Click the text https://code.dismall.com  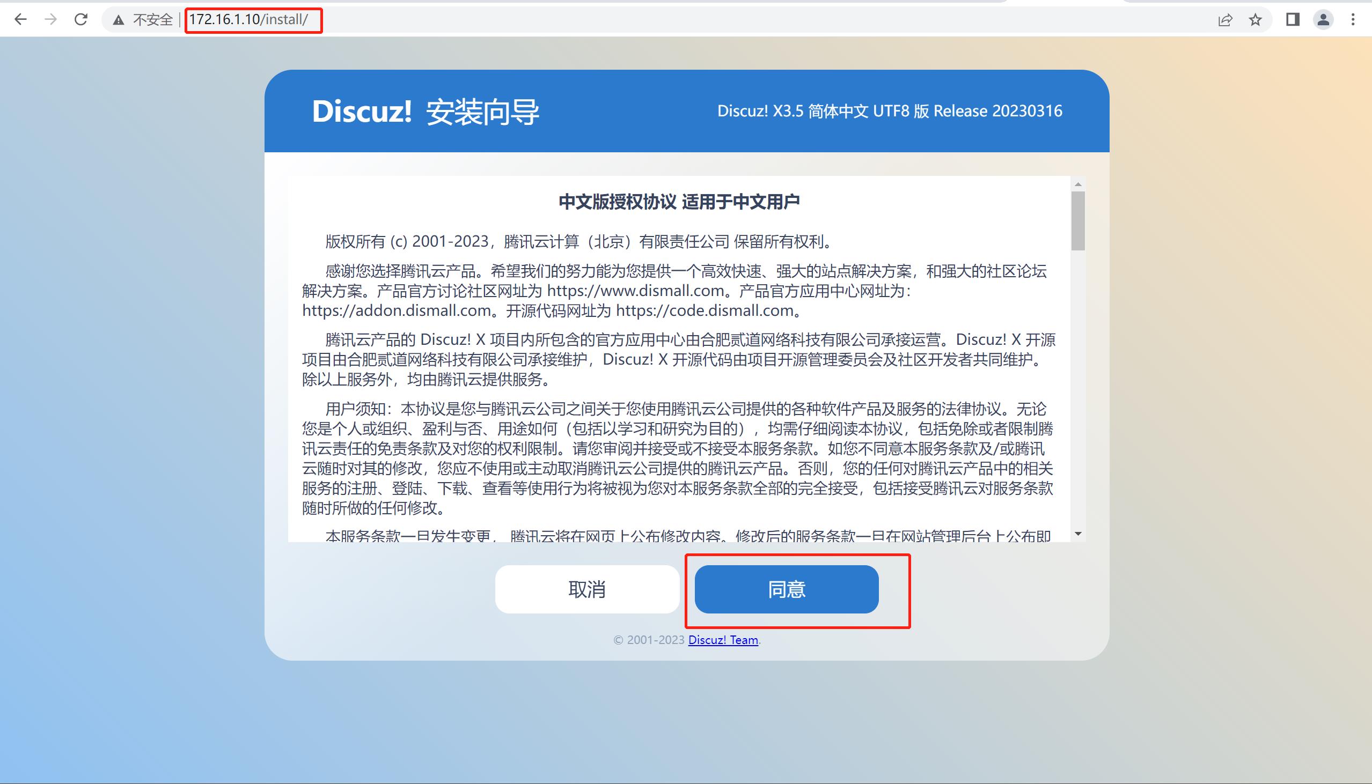(x=705, y=310)
